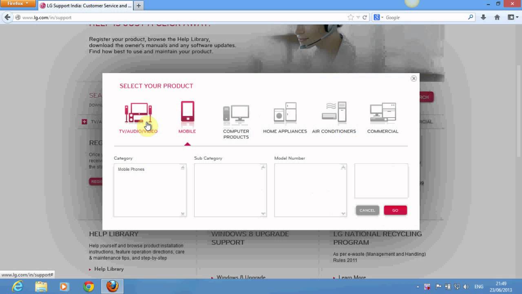The width and height of the screenshot is (522, 294).
Task: Click the address bar URL field
Action: pos(181,18)
